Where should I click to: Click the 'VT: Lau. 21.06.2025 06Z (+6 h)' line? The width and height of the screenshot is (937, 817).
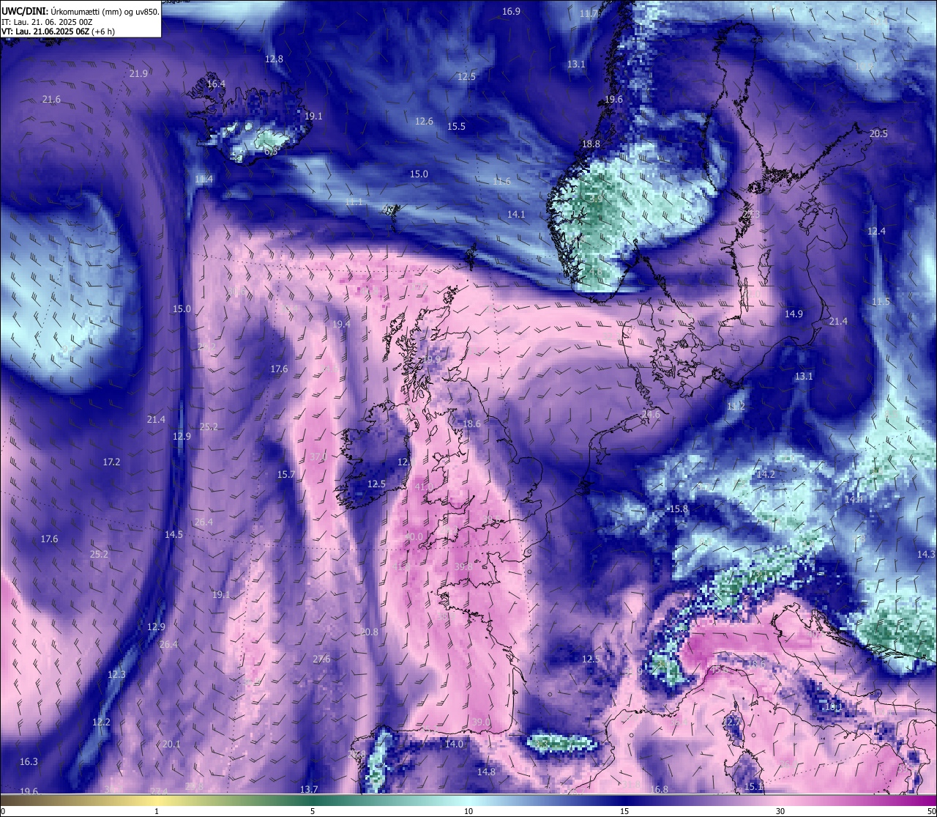coord(58,32)
